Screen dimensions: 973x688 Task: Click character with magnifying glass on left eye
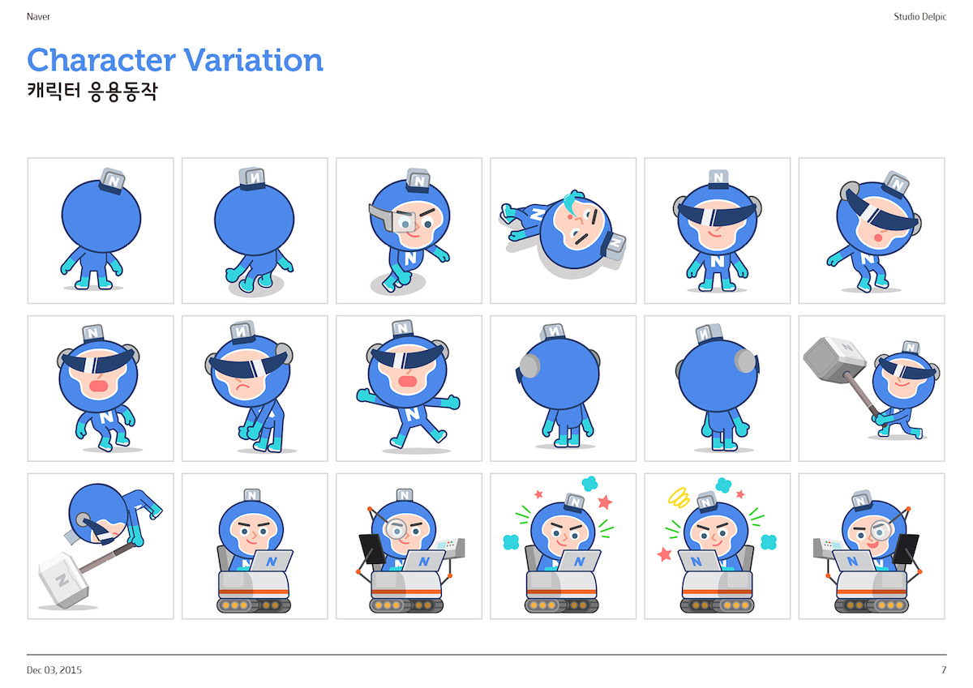click(x=409, y=546)
